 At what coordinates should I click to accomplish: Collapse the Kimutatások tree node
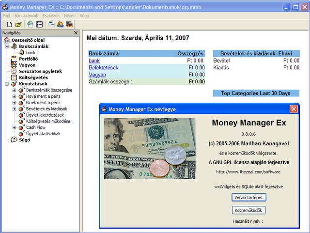pyautogui.click(x=7, y=84)
